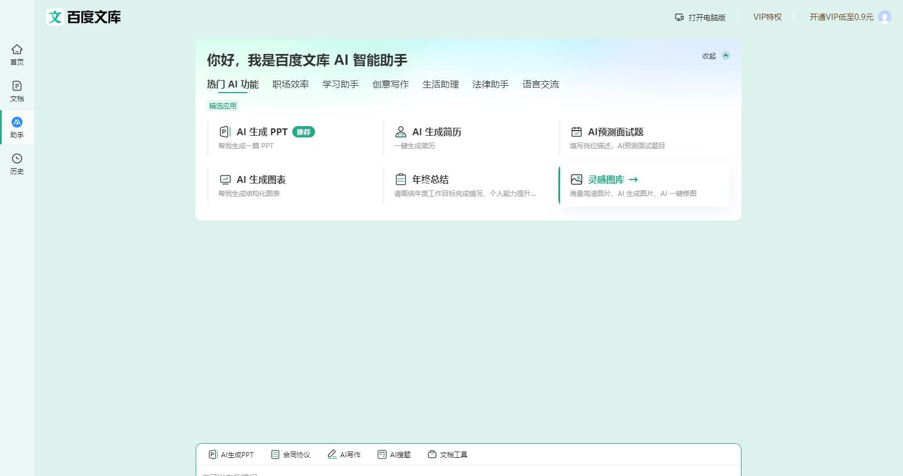Click the 请围绕年度工作目标完成情况 description
903x476 pixels.
(x=465, y=194)
